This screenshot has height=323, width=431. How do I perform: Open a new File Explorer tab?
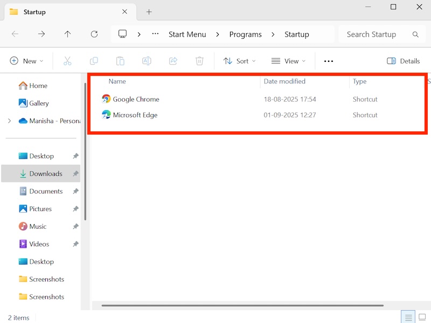149,12
